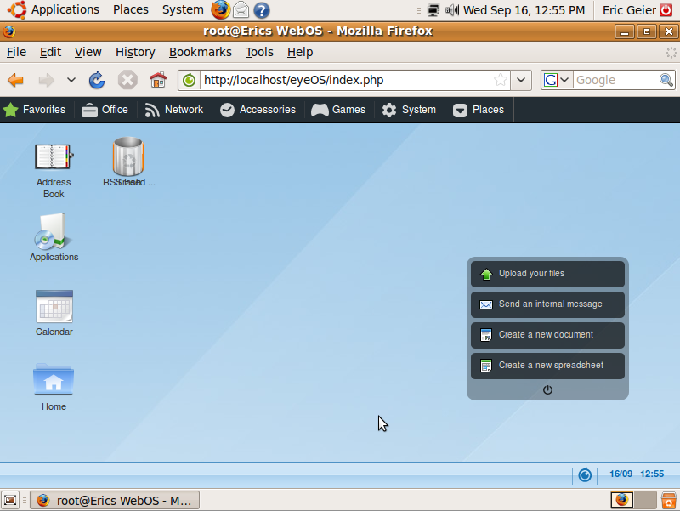Viewport: 680px width, 511px height.
Task: Open the Firefox Help menu
Action: coord(300,52)
